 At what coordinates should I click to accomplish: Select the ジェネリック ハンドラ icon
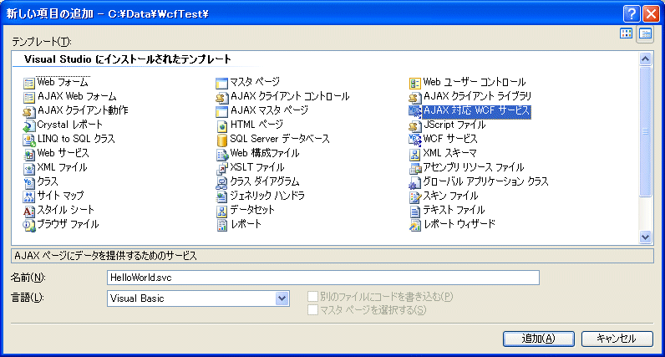222,197
